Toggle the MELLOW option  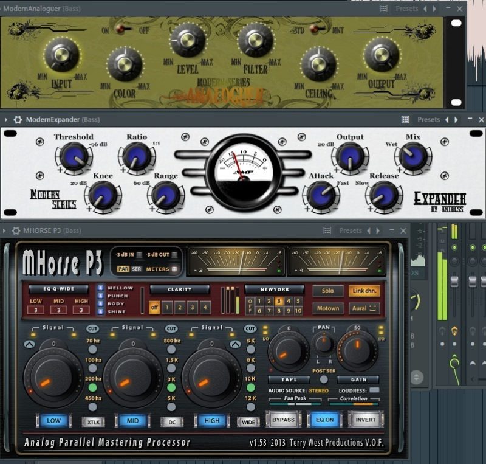[x=100, y=288]
